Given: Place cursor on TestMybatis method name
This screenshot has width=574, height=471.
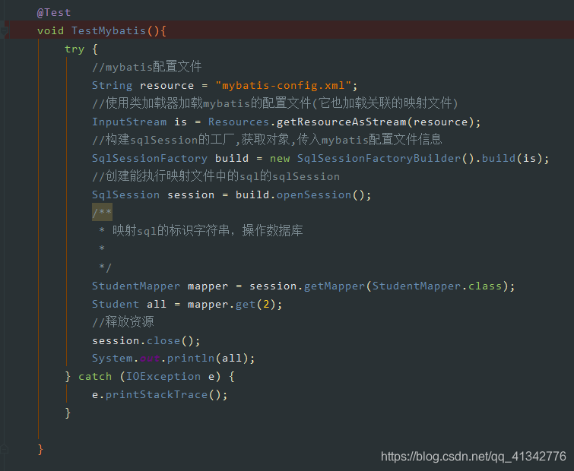Looking at the screenshot, I should (x=109, y=30).
